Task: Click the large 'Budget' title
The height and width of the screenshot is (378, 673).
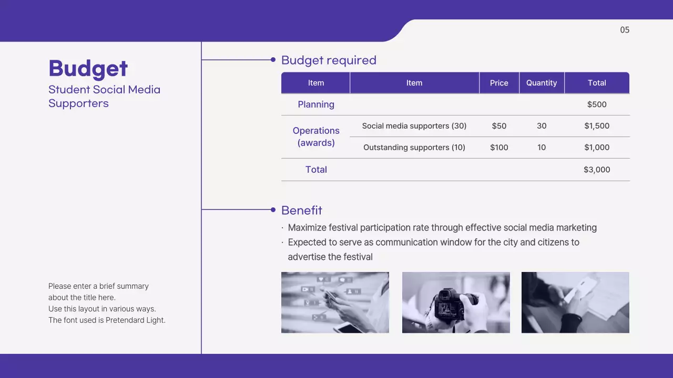Action: point(88,69)
